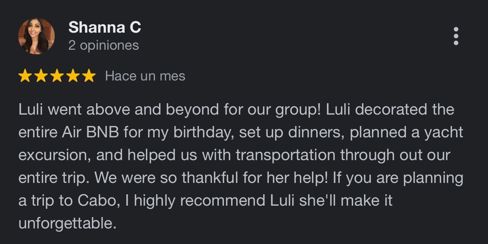Click the final word 'unforgettable.'
This screenshot has height=244, width=488.
tap(67, 224)
